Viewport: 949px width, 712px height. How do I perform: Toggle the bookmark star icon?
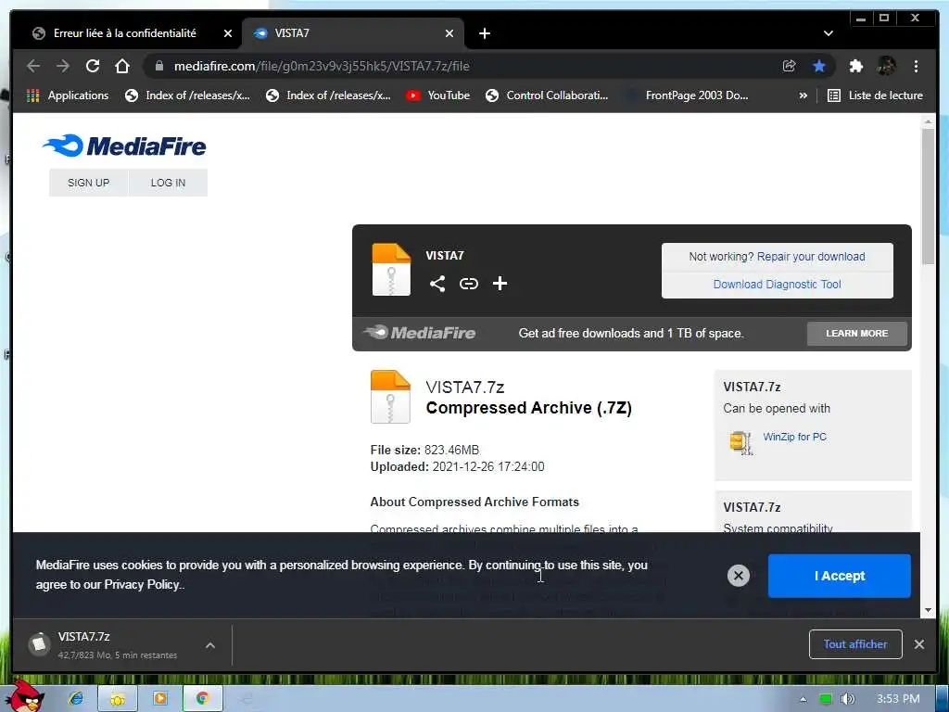tap(819, 66)
